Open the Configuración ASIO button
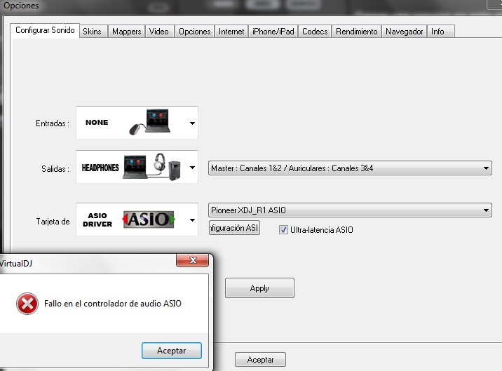The image size is (502, 371). coord(234,228)
